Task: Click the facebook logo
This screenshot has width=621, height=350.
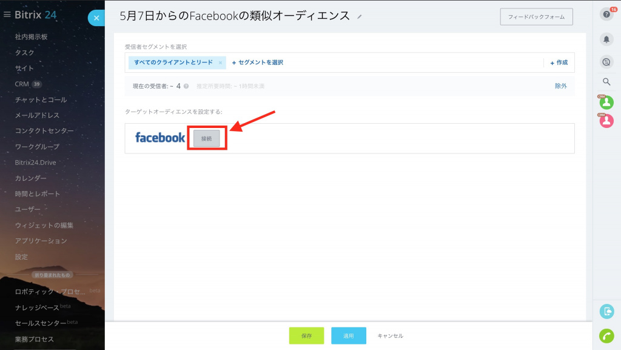Action: pyautogui.click(x=160, y=138)
